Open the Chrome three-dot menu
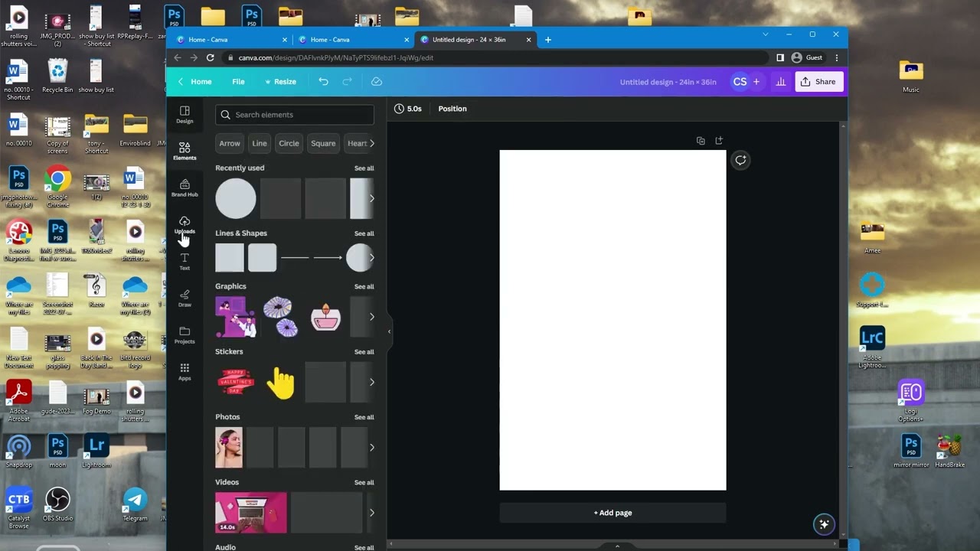 836,57
